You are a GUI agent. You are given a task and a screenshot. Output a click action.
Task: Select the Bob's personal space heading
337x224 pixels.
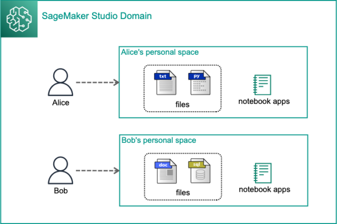[159, 140]
